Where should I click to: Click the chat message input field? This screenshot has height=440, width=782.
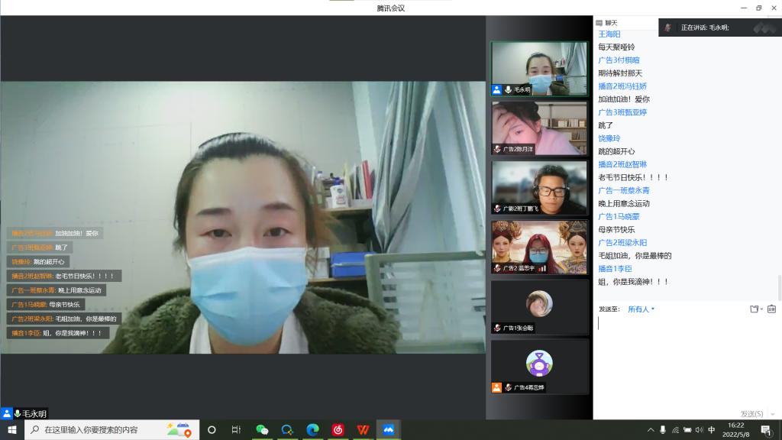pos(687,361)
